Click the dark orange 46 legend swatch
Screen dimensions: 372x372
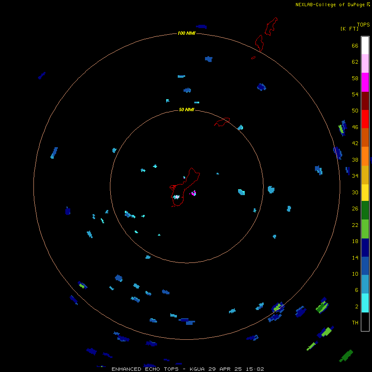[x=365, y=137]
